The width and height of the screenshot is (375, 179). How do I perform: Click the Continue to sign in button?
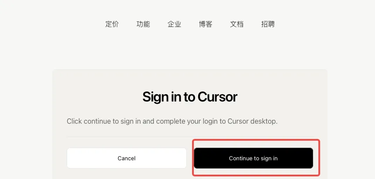(x=253, y=158)
